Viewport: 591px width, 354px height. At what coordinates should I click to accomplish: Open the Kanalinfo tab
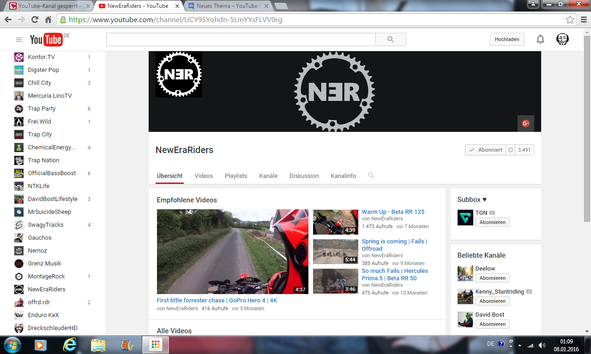coord(343,176)
